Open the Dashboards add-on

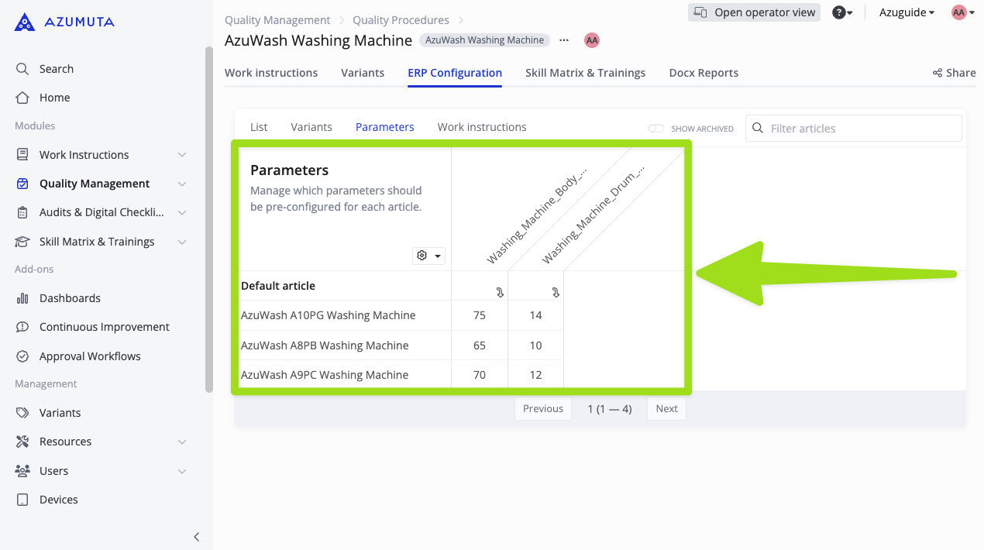(x=22, y=297)
